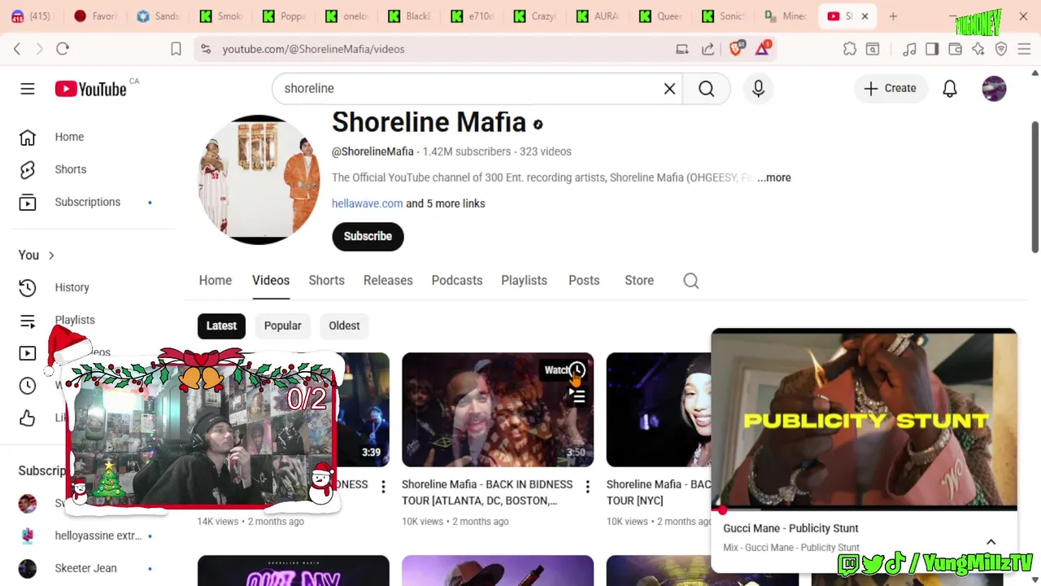Bookmark this page
1041x586 pixels.
[176, 49]
